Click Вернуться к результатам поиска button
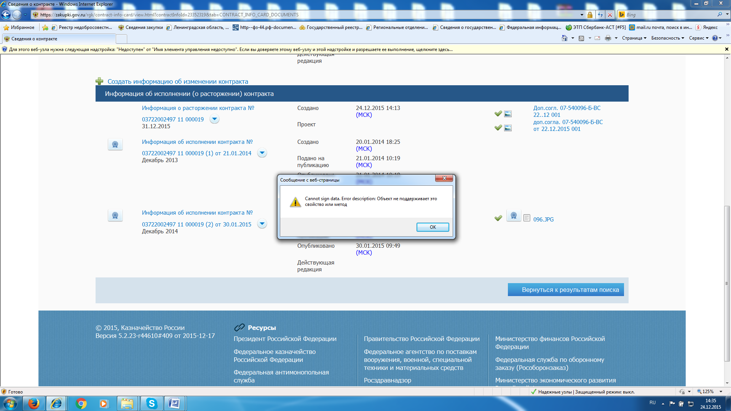 pyautogui.click(x=566, y=290)
